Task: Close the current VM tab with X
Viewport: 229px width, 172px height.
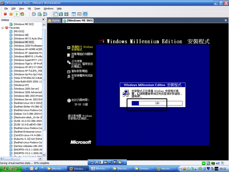Action: 226,20
